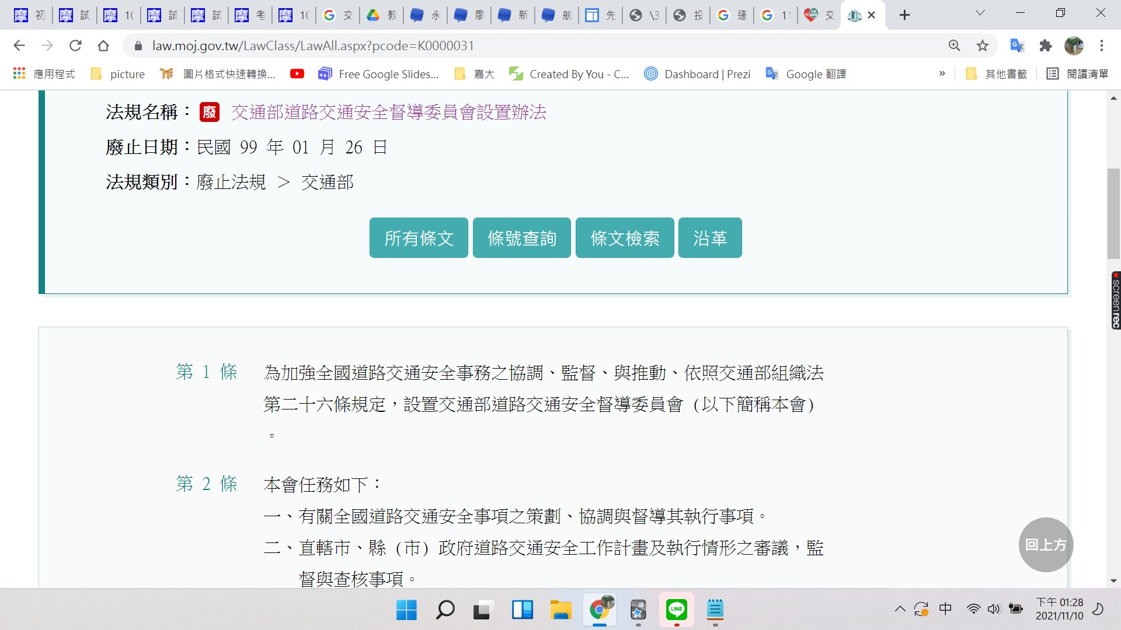The image size is (1121, 630).
Task: Click the page vertical scrollbar thumb
Action: tap(1113, 213)
